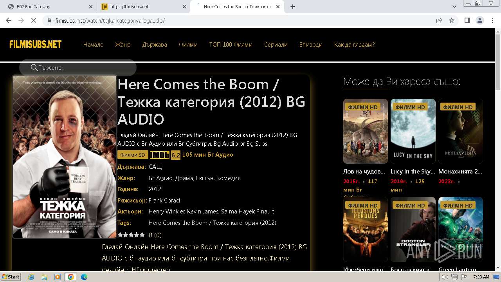
Task: Open the Как да гледам? menu item
Action: pyautogui.click(x=354, y=45)
